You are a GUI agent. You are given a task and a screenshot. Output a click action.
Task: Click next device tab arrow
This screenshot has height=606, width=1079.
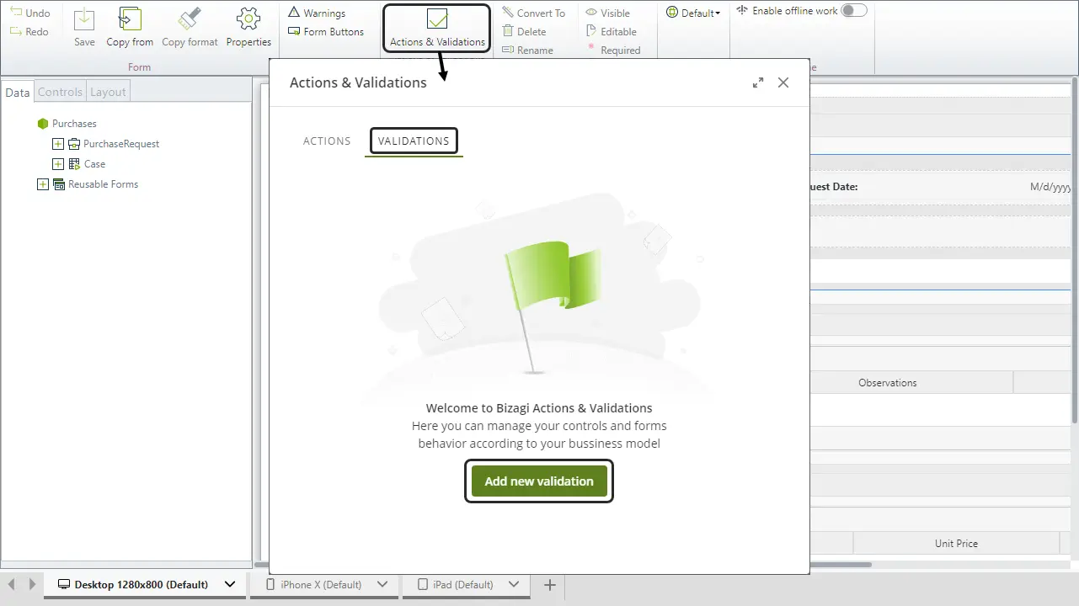32,584
